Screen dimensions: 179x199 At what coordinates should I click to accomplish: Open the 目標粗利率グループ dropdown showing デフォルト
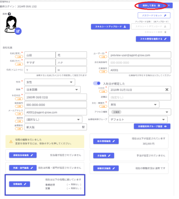pyautogui.click(x=138, y=119)
